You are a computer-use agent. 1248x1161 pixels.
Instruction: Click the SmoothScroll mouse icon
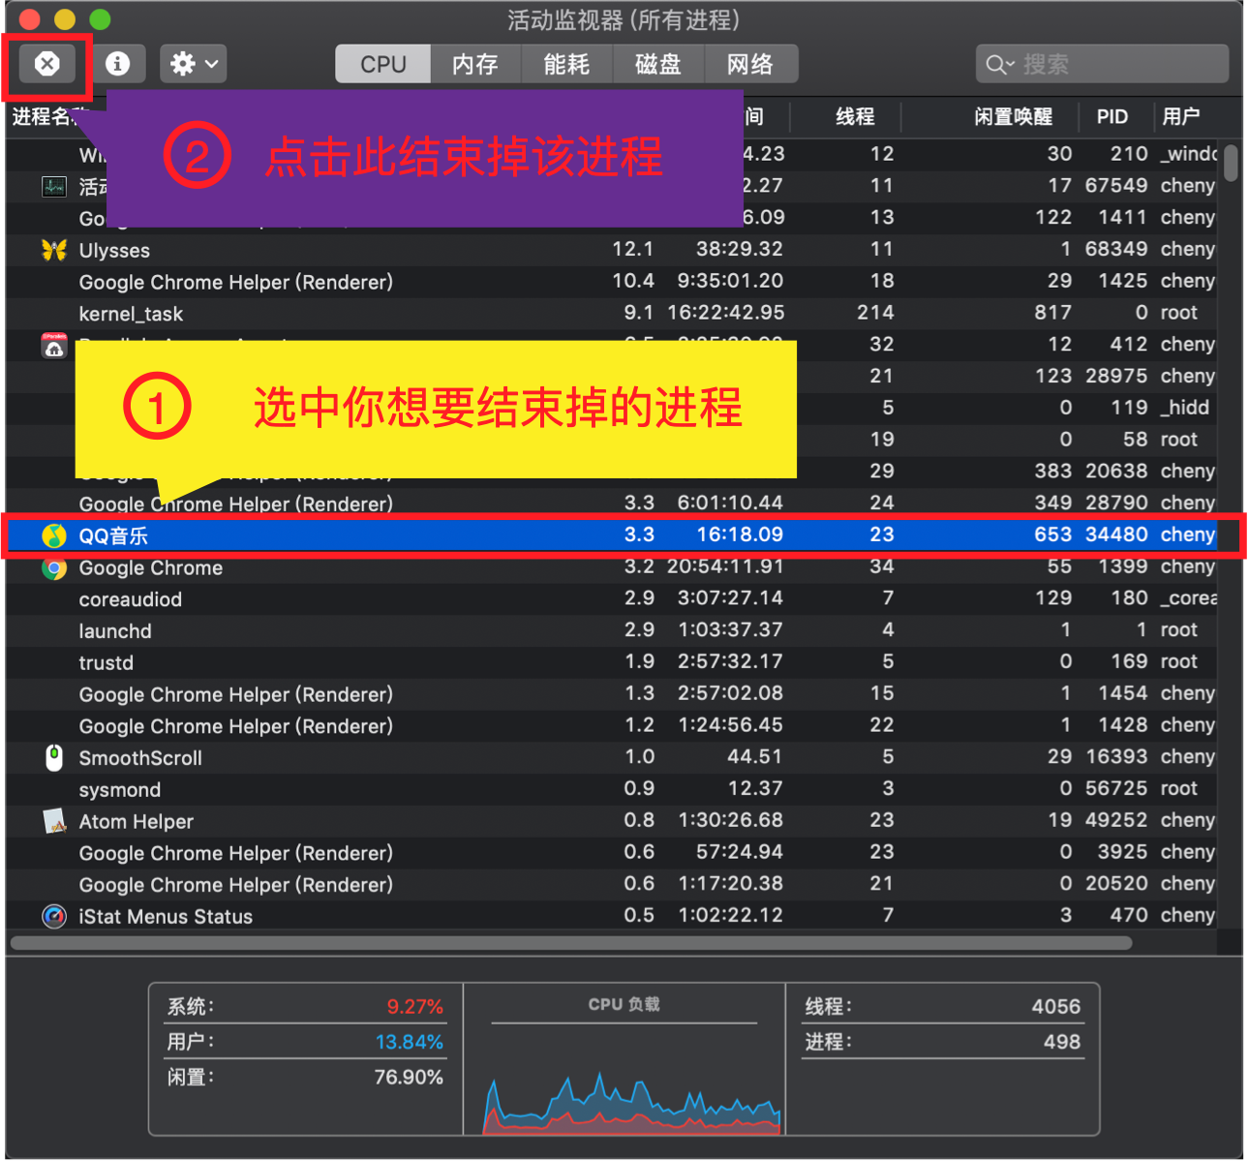(54, 757)
